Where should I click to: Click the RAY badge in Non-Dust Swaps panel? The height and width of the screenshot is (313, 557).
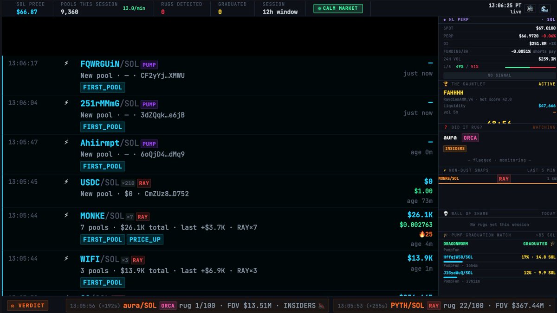point(504,178)
